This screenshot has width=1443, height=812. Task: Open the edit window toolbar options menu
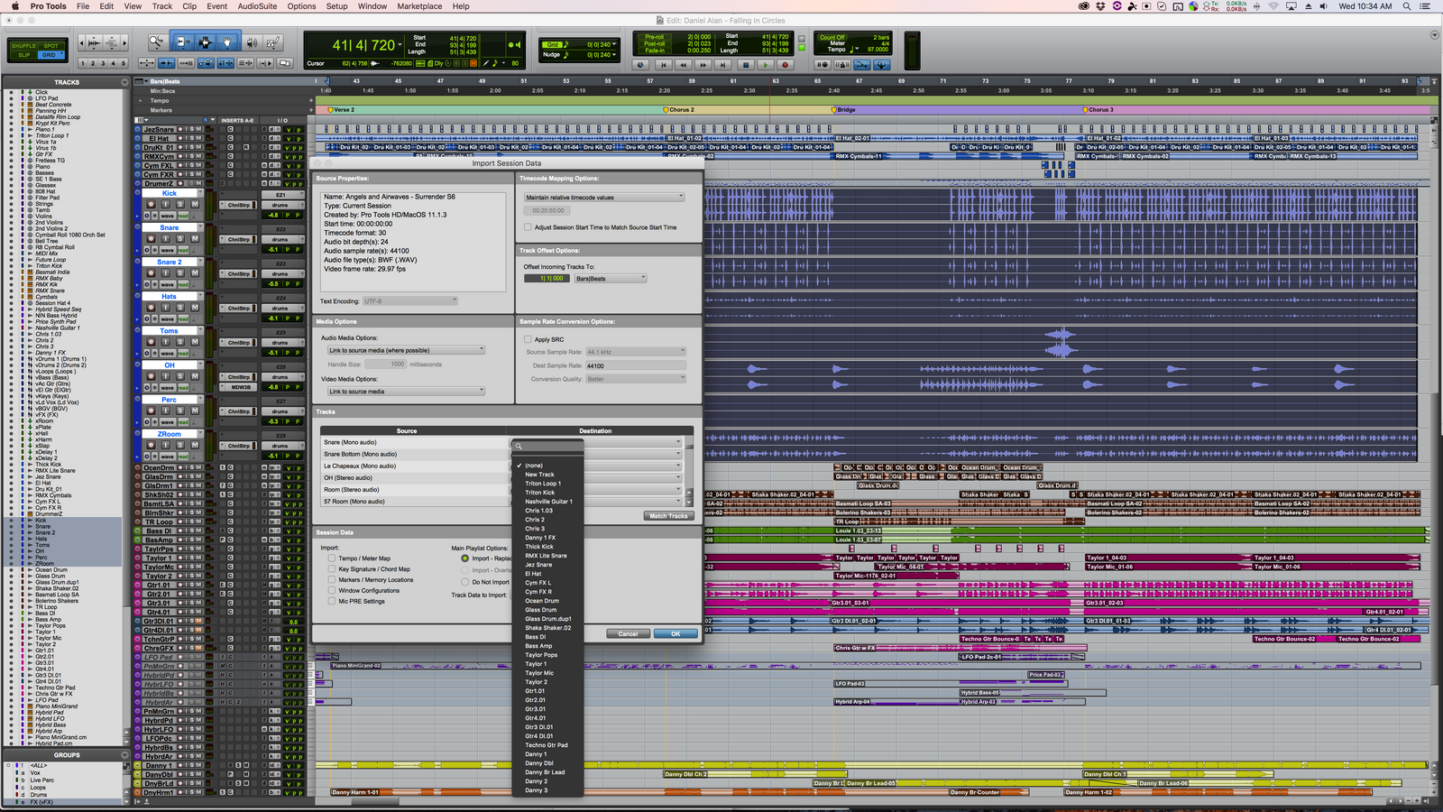(1435, 35)
